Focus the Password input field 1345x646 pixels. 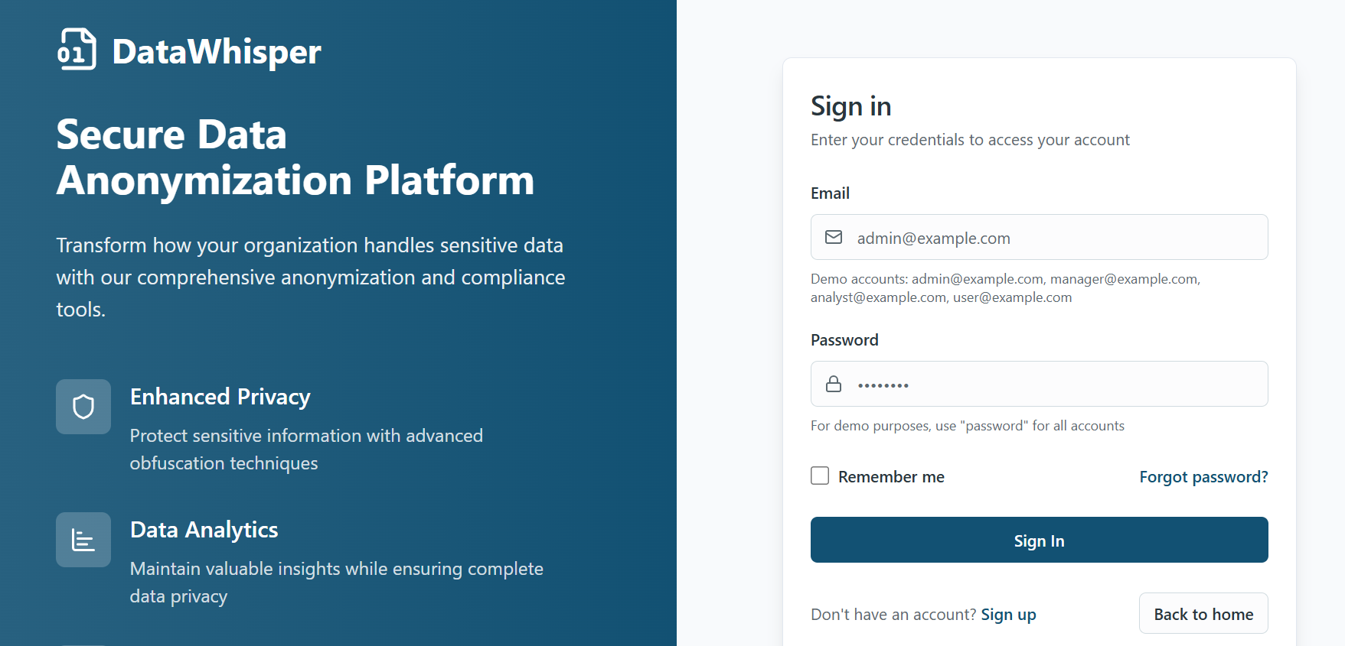[1056, 385]
